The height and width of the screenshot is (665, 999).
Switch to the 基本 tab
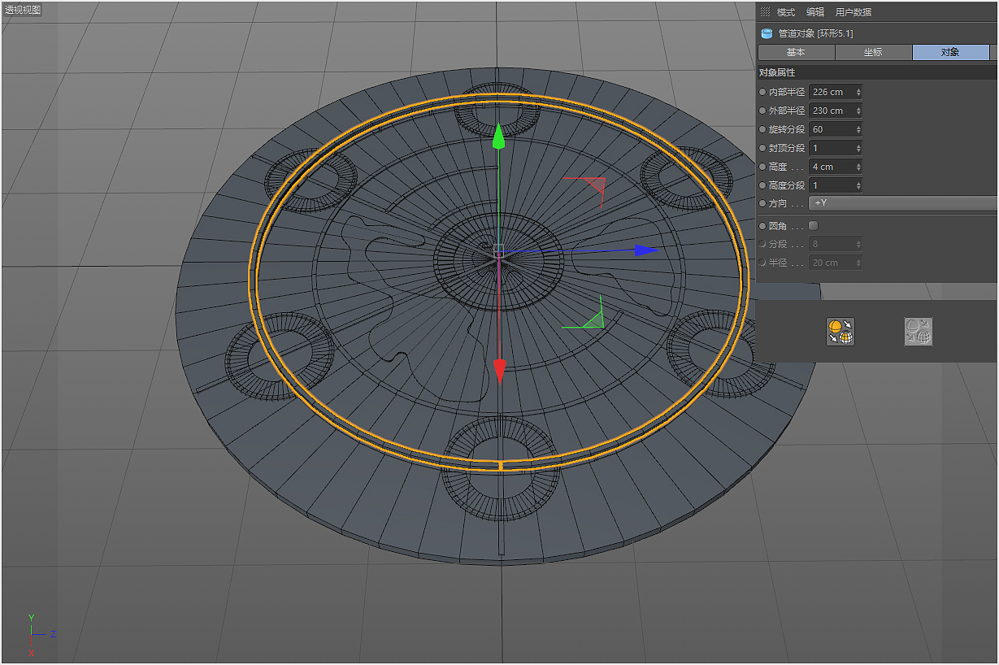pos(796,52)
